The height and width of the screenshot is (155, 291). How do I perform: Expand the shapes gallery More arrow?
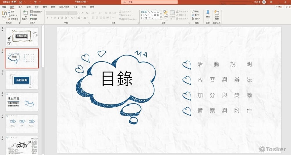pos(161,18)
